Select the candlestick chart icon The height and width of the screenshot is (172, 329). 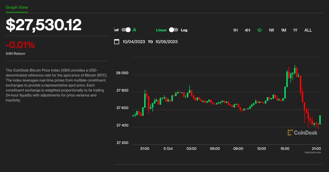135,30
